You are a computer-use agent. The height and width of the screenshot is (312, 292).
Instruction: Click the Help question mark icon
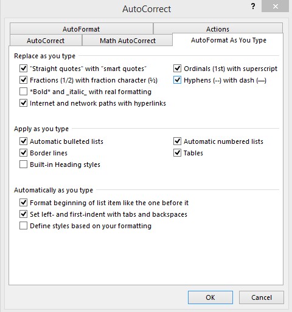(253, 7)
